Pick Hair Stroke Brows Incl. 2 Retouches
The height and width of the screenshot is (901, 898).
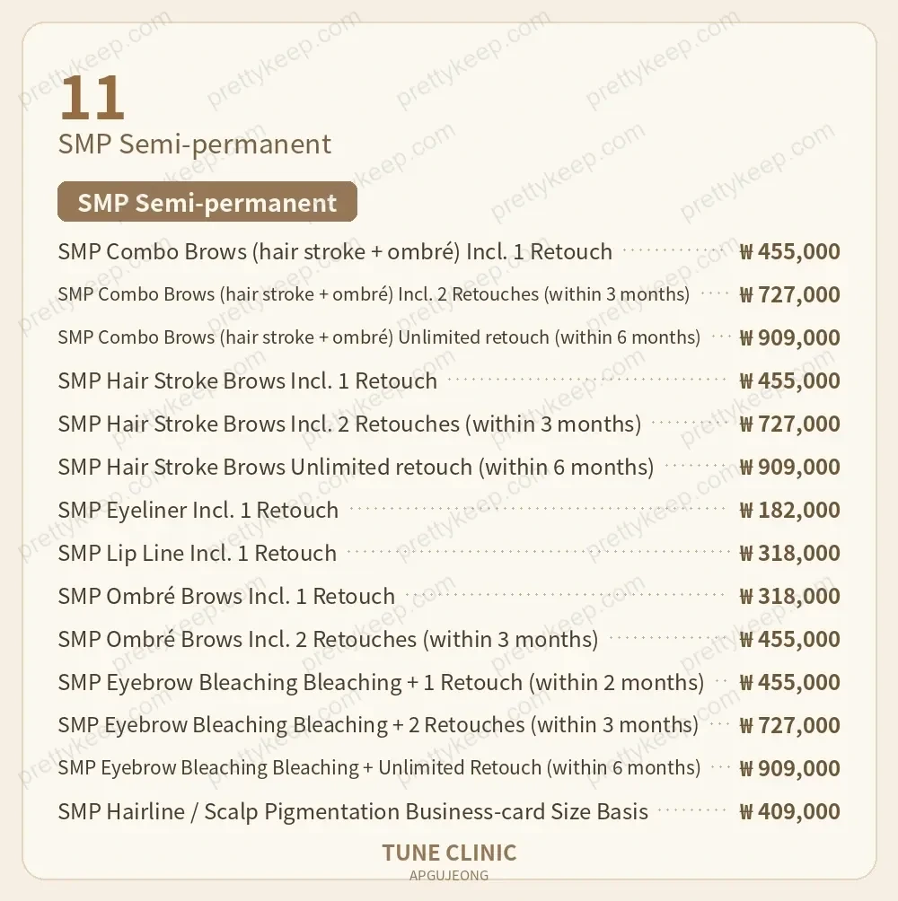pos(448,424)
